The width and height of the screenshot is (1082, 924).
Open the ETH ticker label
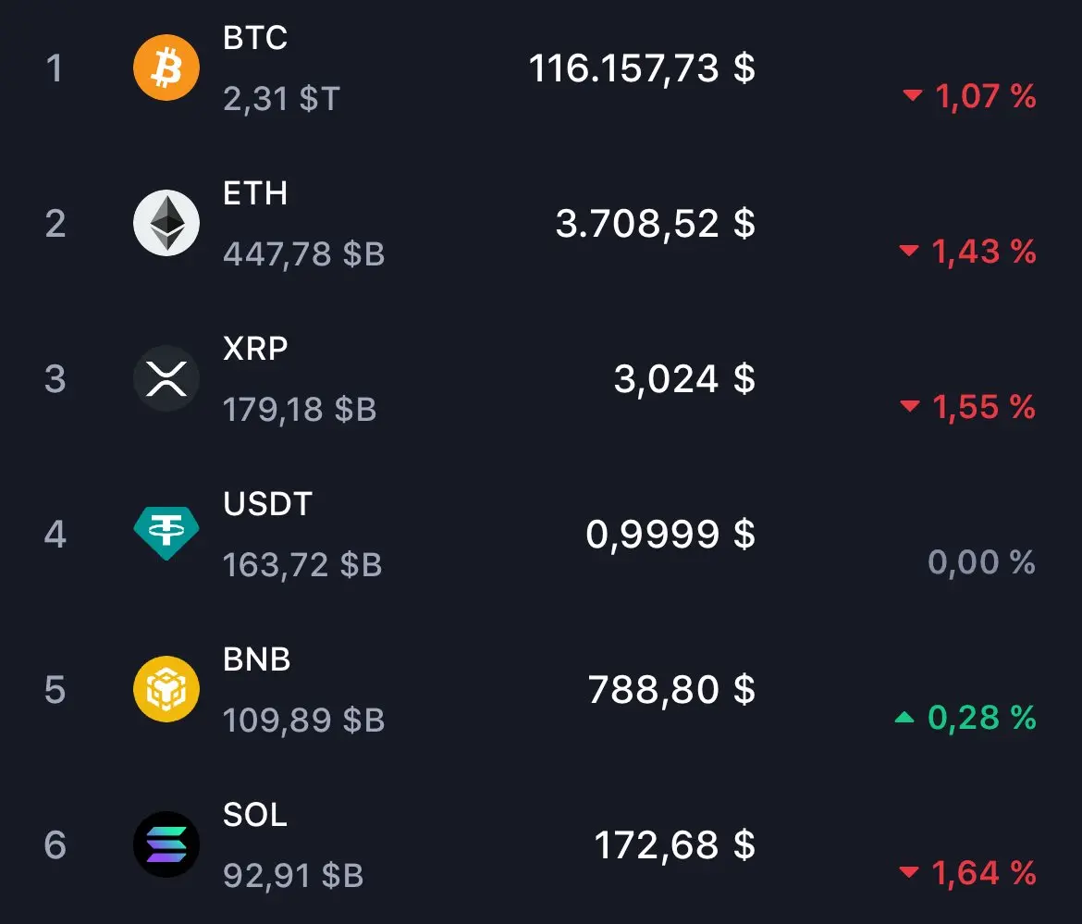coord(255,192)
